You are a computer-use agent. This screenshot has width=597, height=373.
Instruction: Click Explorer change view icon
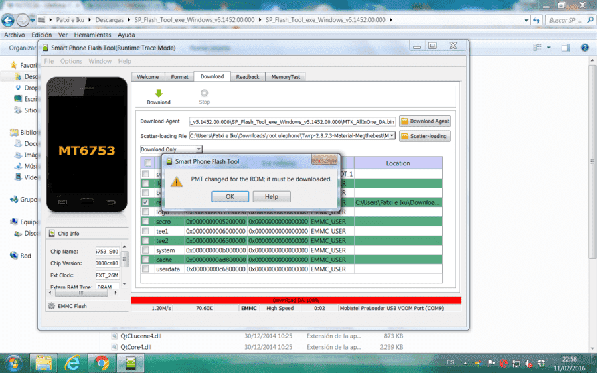tap(538, 48)
